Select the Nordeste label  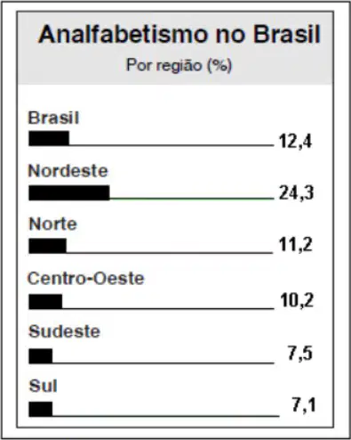point(68,171)
